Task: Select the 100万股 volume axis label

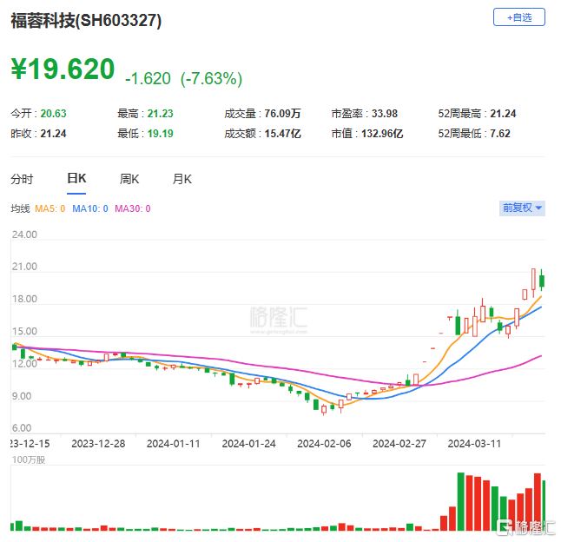Action: click(29, 459)
